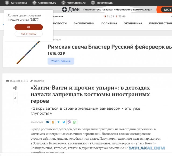Open the АвтоВзгляд site link

(19, 3)
